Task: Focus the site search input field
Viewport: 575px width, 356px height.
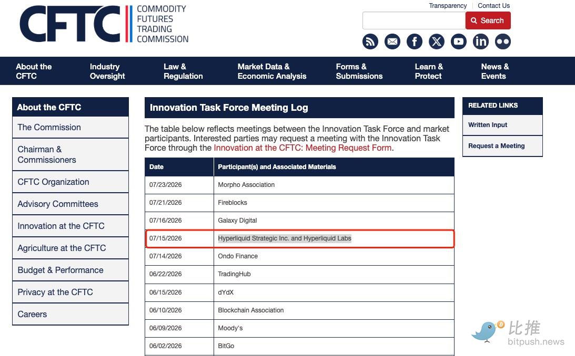Action: (413, 20)
